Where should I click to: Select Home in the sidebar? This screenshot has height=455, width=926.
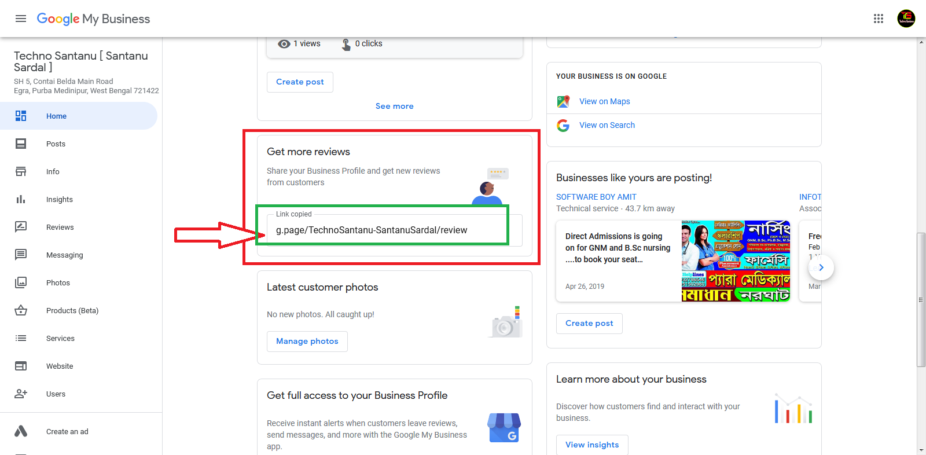click(x=56, y=116)
